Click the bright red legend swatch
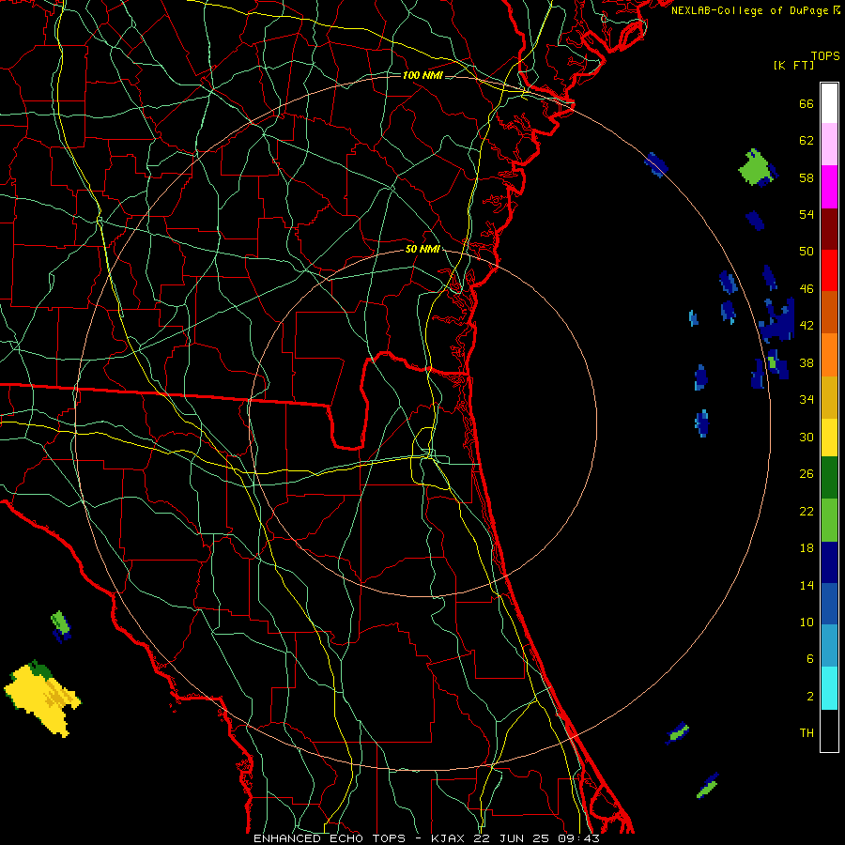The width and height of the screenshot is (845, 845). [x=829, y=270]
